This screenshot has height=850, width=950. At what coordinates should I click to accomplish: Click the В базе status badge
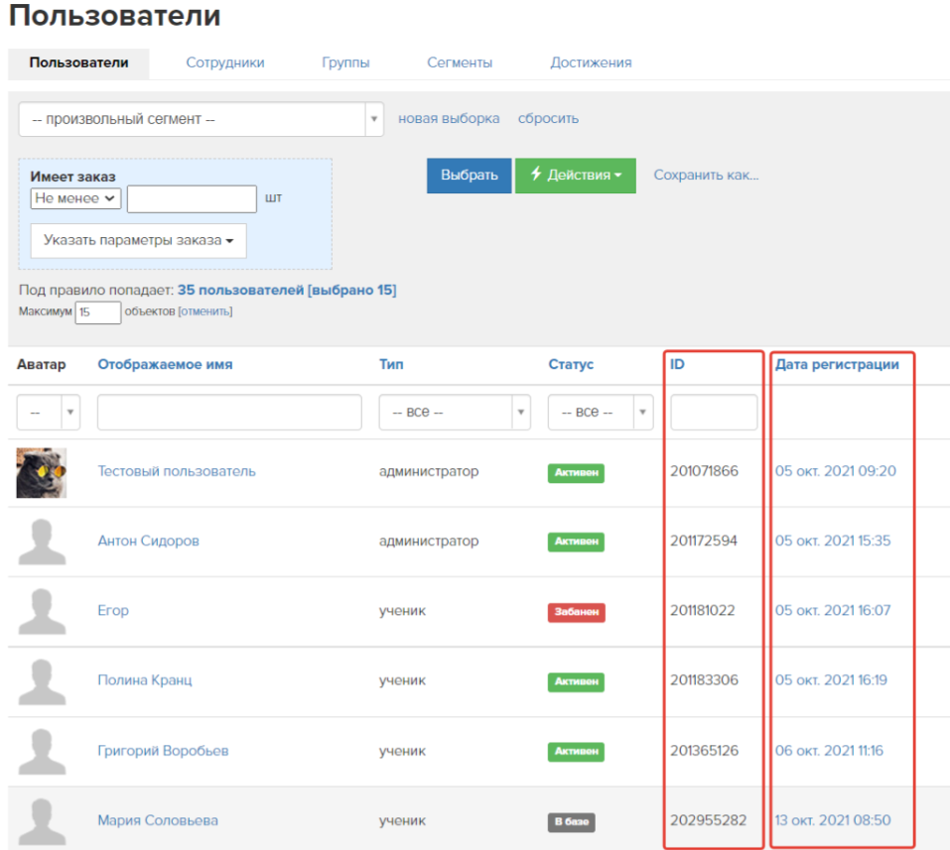(572, 822)
